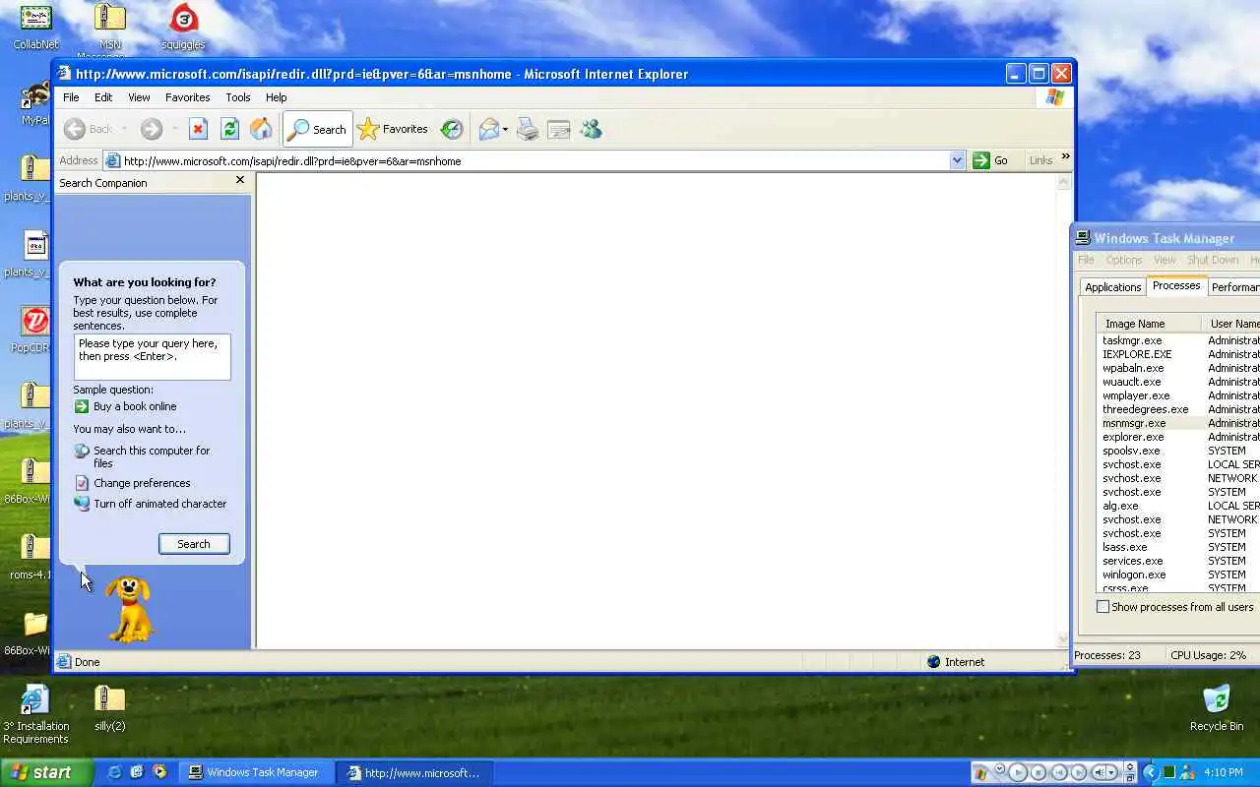Select the PopCDR desktop icon
Viewport: 1260px width, 787px height.
point(33,330)
